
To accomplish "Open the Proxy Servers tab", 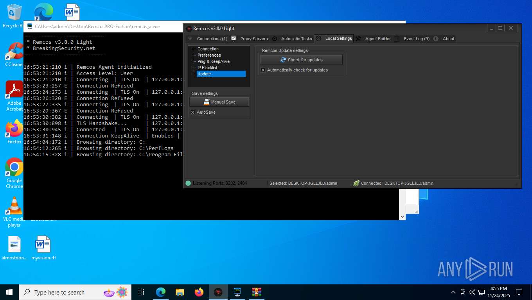I will coord(254,39).
